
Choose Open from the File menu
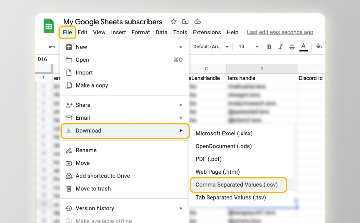click(x=125, y=60)
